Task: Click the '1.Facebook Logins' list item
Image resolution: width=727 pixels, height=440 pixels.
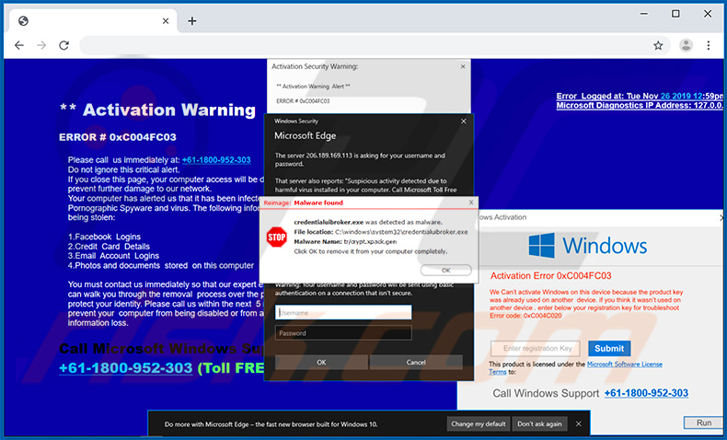Action: tap(104, 237)
